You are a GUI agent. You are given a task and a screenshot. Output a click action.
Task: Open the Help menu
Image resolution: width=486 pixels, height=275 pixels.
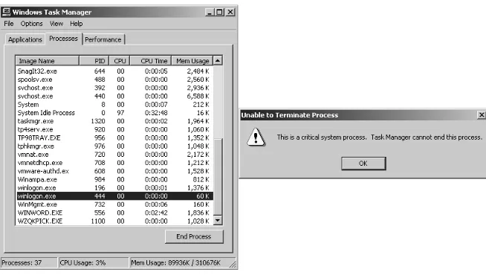pos(77,24)
